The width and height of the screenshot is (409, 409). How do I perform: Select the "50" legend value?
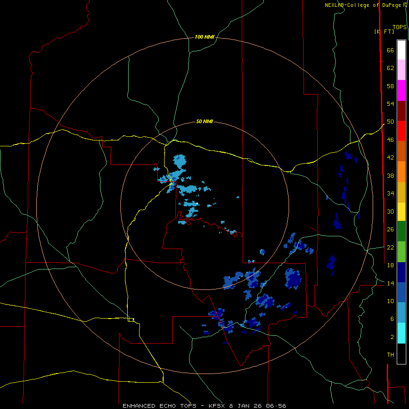390,122
